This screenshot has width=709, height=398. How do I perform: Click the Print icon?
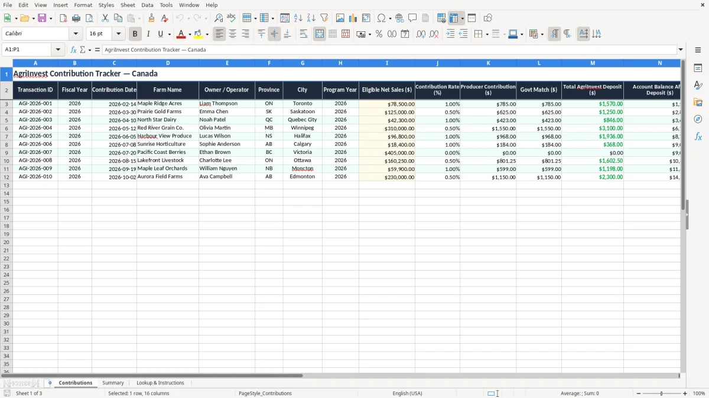click(76, 18)
